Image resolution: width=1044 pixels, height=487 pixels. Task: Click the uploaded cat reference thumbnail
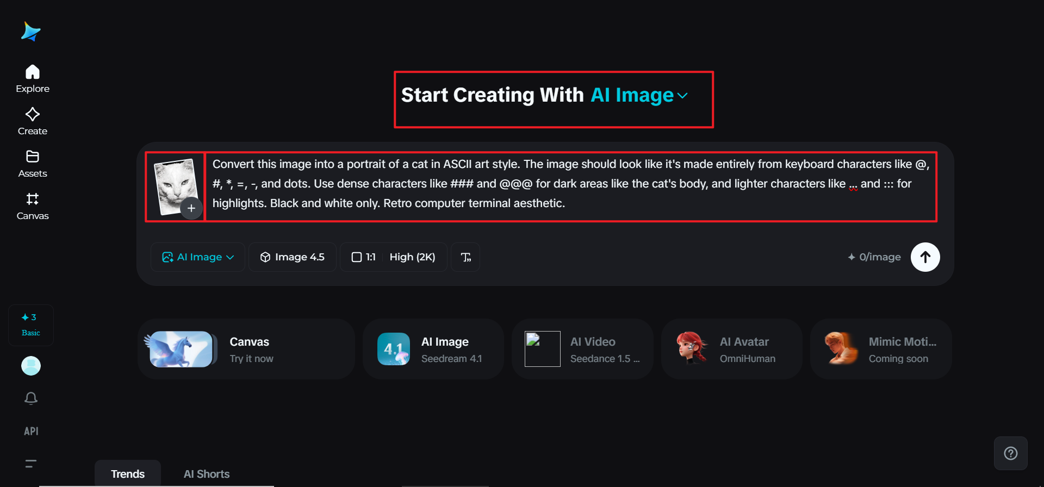click(175, 186)
